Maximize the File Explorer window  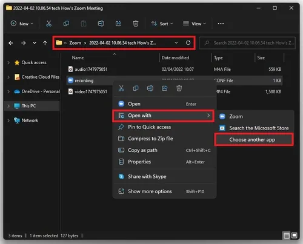click(275, 8)
